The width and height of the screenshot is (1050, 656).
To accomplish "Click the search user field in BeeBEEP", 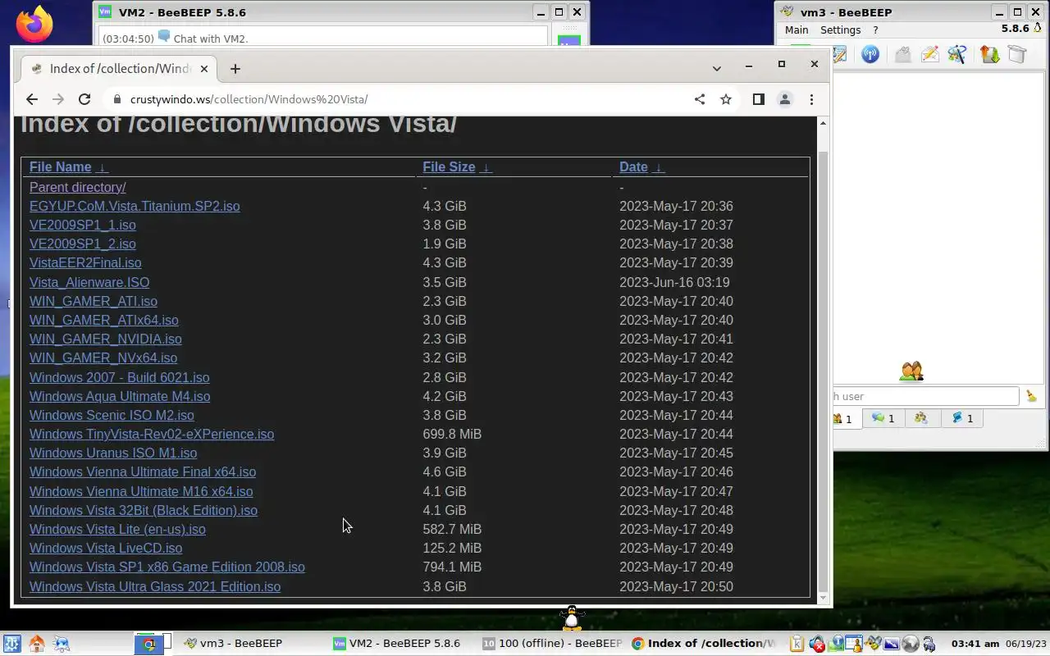I will click(925, 396).
